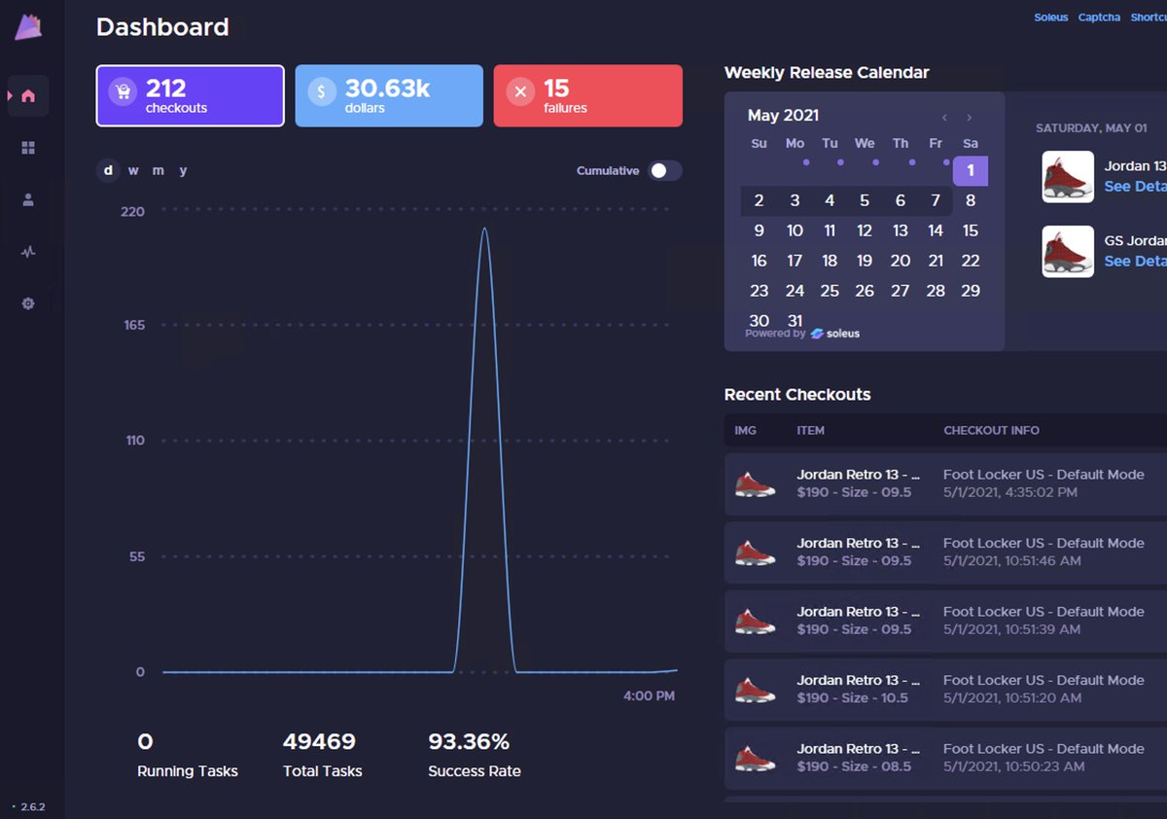The image size is (1167, 819).
Task: Open the profiles person sidebar icon
Action: pos(28,199)
